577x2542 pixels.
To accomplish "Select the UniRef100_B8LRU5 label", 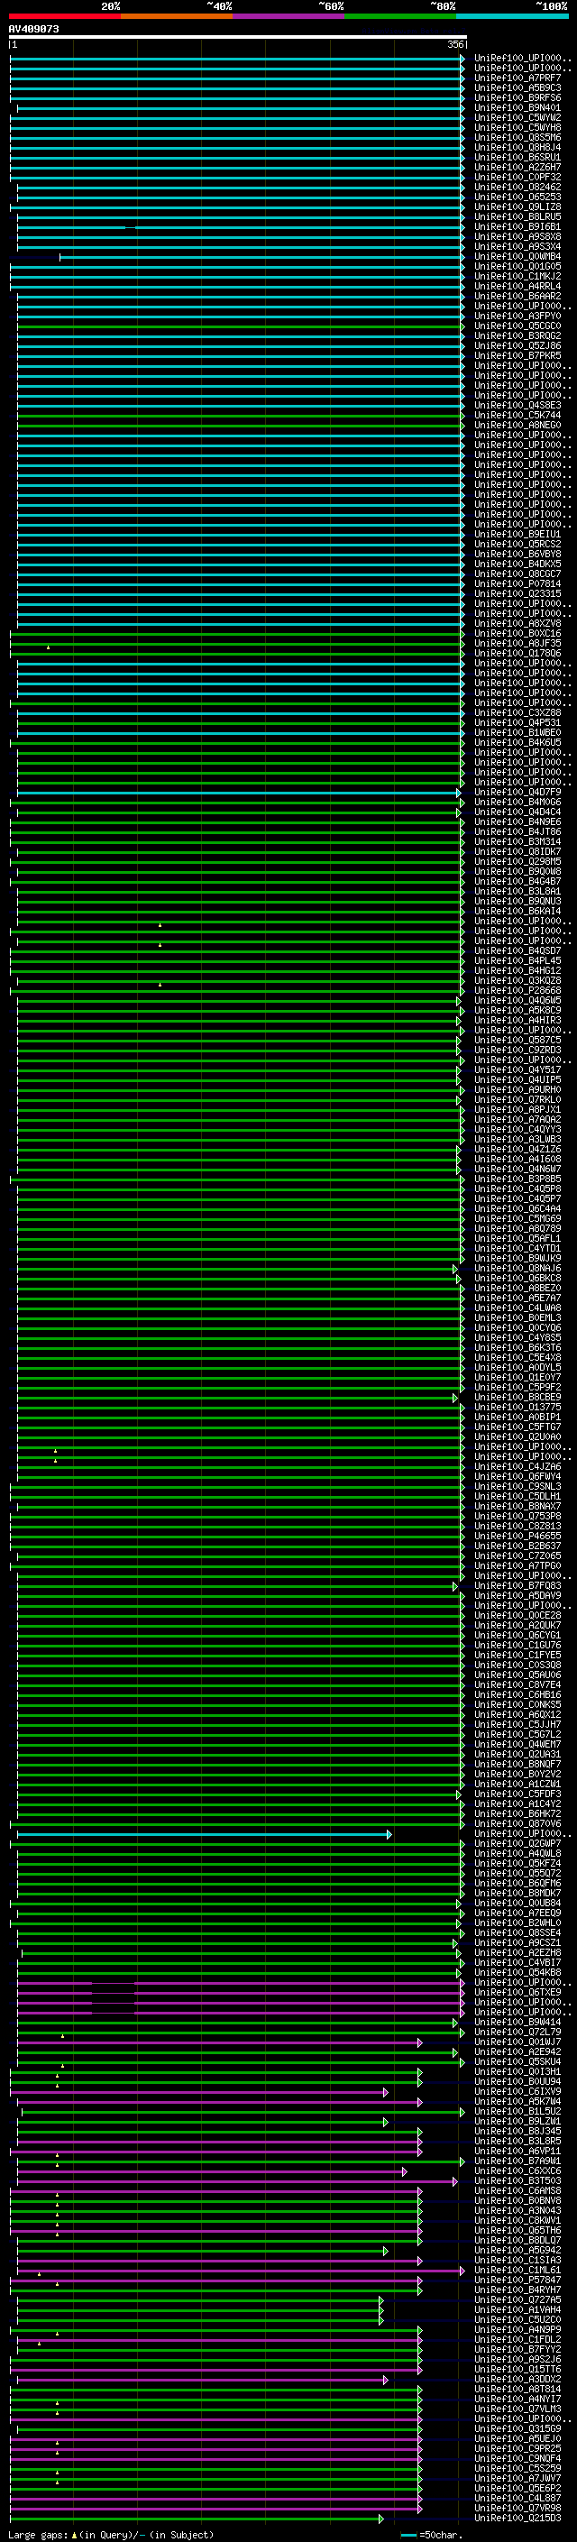I will pyautogui.click(x=517, y=217).
